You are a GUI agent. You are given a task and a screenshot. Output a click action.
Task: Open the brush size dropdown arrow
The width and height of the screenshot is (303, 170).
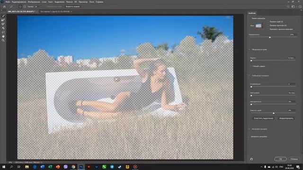(40, 7)
